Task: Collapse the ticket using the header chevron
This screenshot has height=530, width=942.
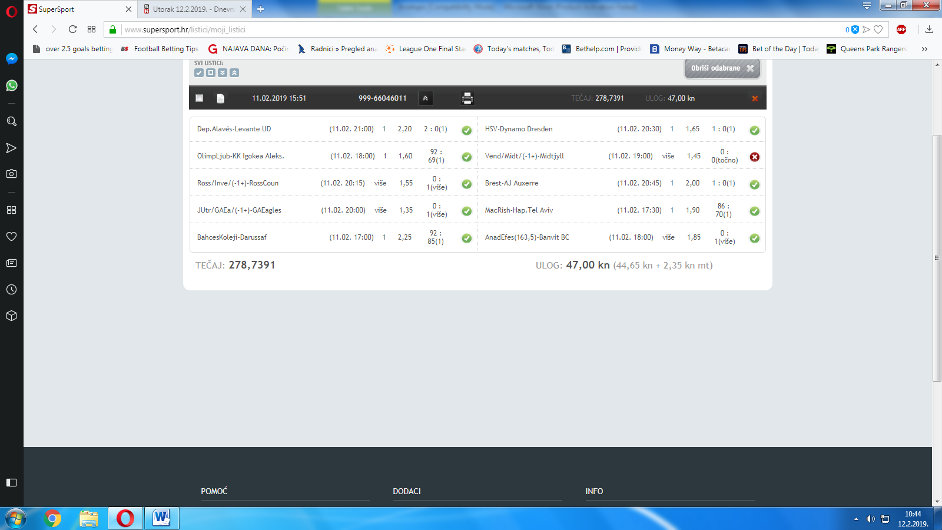Action: 425,98
